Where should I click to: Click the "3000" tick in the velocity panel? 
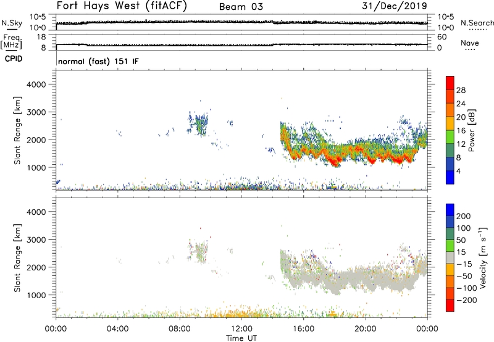[36, 240]
